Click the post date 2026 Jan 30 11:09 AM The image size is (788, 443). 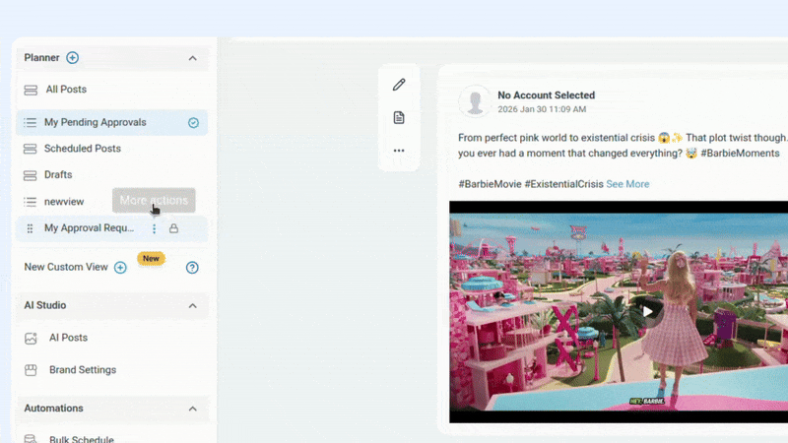[x=542, y=109]
